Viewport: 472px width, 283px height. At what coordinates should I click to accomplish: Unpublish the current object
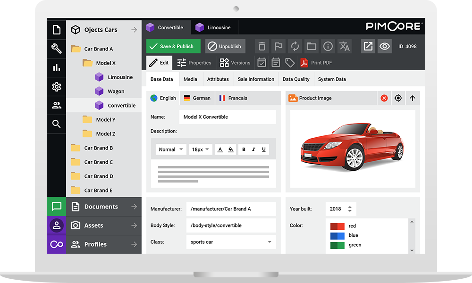pyautogui.click(x=225, y=46)
